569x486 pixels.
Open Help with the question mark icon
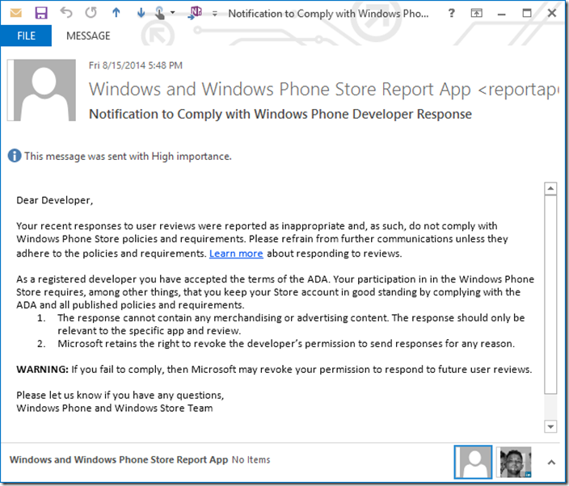click(452, 13)
